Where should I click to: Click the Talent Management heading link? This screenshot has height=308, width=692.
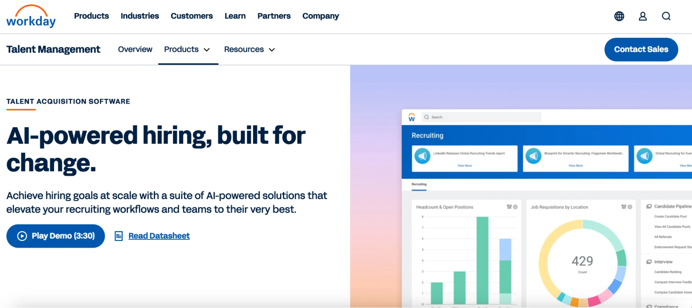click(53, 49)
